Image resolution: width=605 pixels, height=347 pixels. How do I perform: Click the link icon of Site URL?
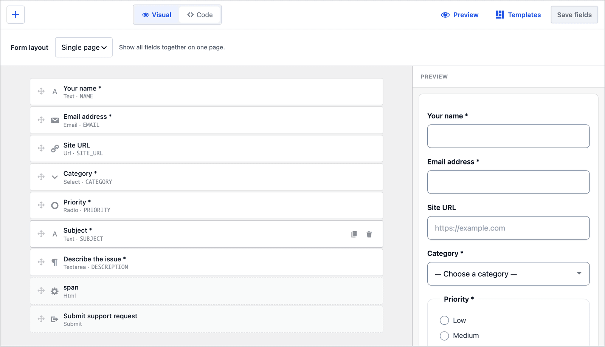pos(55,149)
